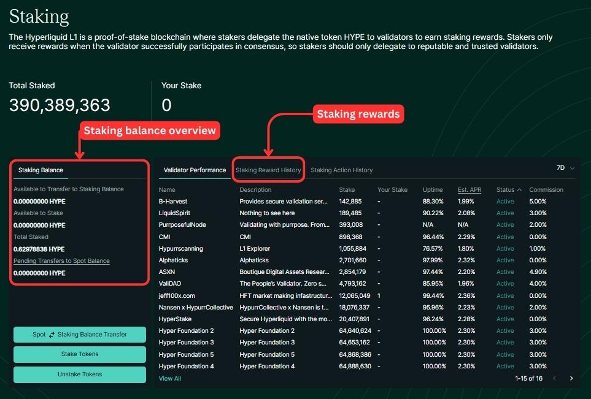
Task: Click the N/A uptime for PurrposefulNode
Action: [428, 225]
